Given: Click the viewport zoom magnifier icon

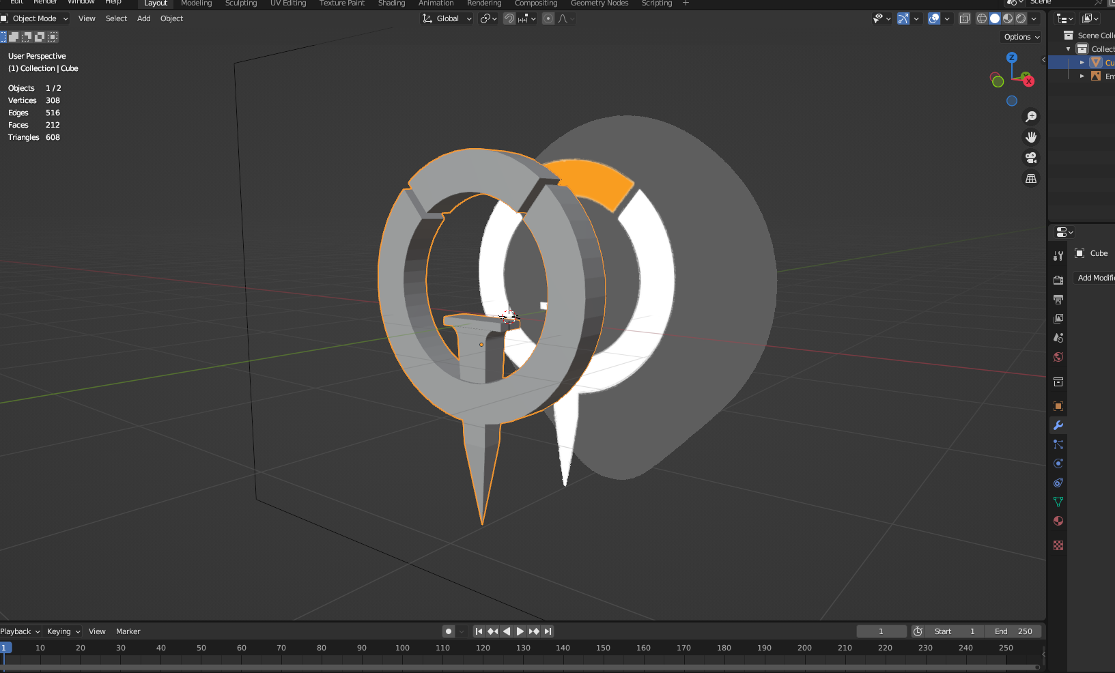Looking at the screenshot, I should click(x=1031, y=117).
